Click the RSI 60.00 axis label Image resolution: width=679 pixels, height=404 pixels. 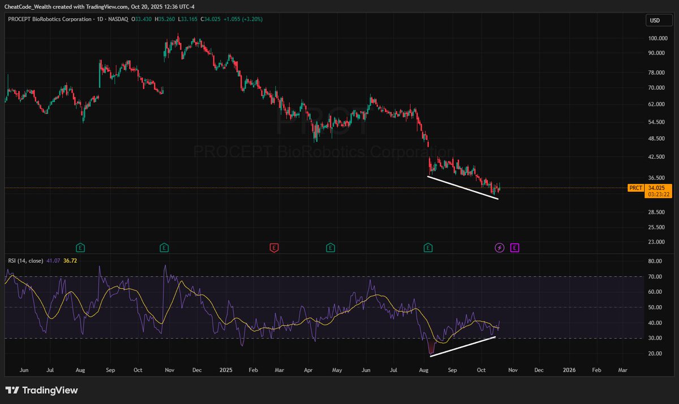(656, 292)
